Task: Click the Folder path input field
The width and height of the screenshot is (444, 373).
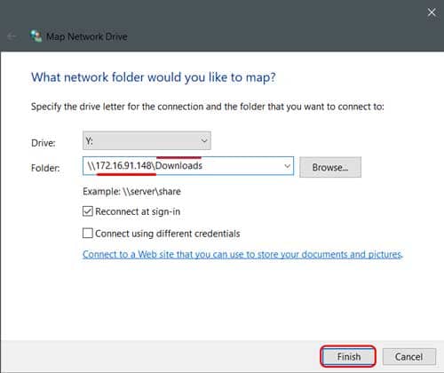Action: point(188,166)
